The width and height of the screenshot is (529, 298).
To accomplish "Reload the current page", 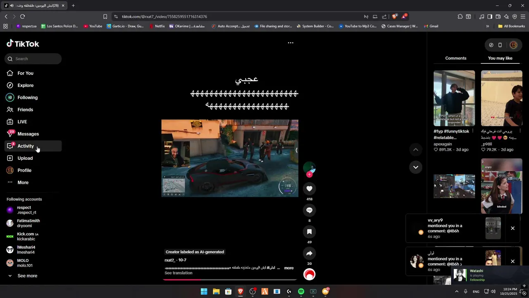I will 22,17.
